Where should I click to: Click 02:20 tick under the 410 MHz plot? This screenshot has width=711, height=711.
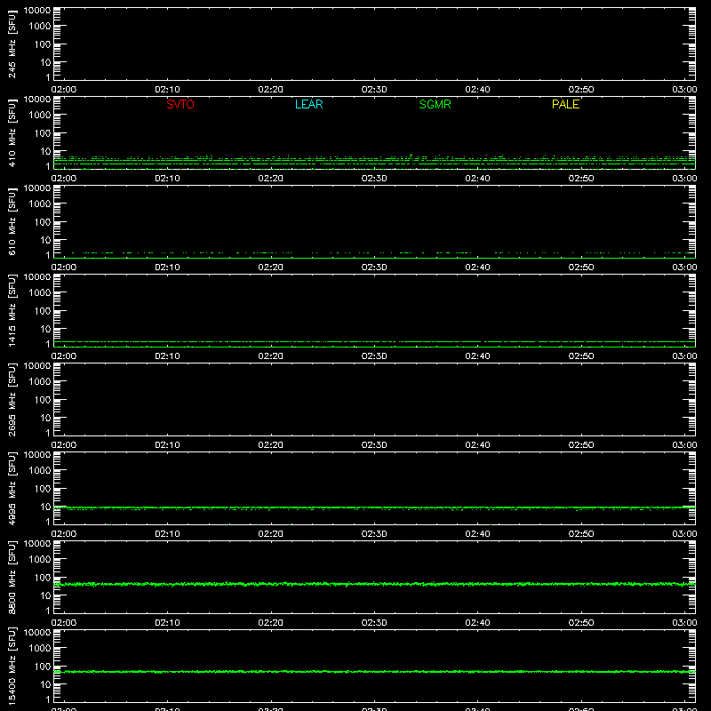click(x=271, y=179)
